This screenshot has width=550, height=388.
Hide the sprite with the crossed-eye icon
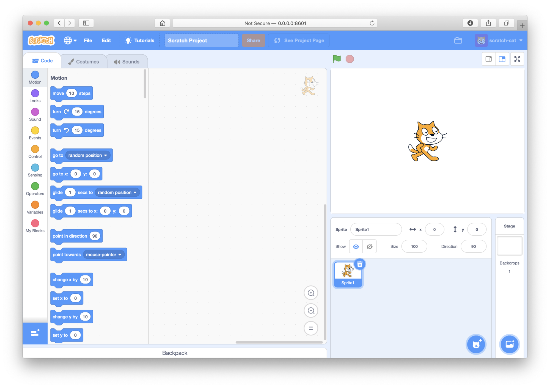pos(370,246)
